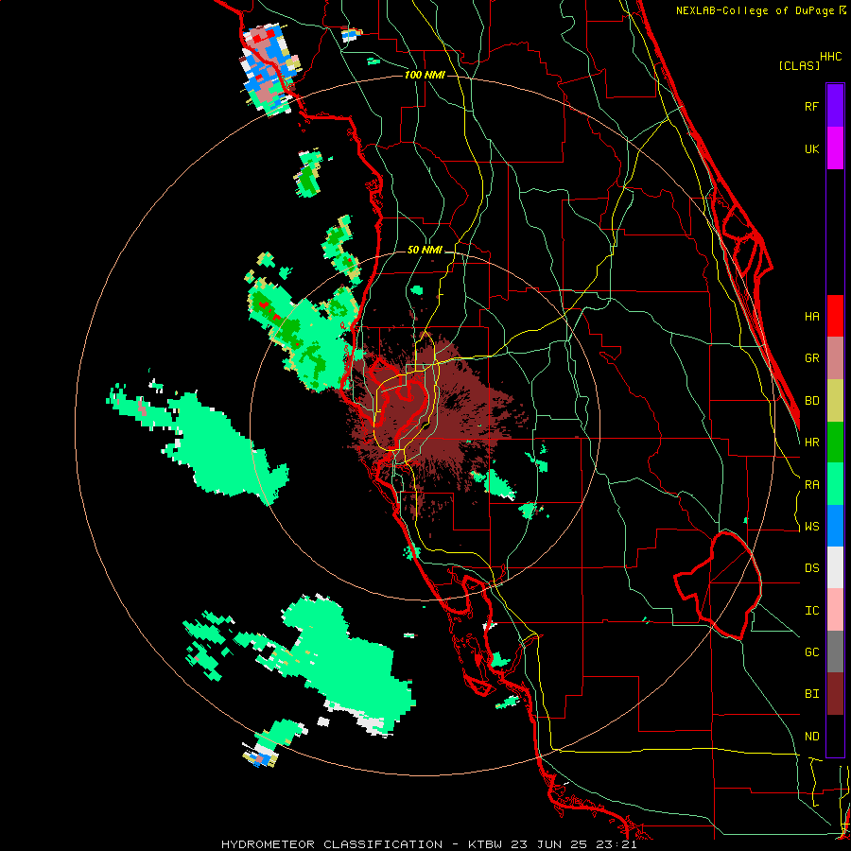
Task: Click the BI brown legend swatch
Action: (x=835, y=694)
